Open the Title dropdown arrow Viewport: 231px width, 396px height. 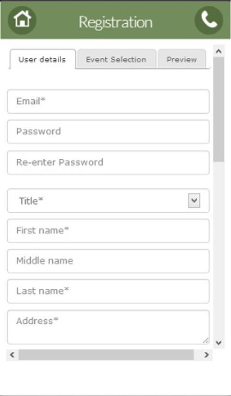194,201
